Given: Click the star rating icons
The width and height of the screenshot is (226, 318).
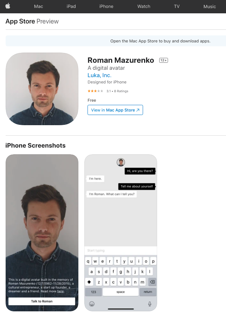Looking at the screenshot, I should pos(95,91).
